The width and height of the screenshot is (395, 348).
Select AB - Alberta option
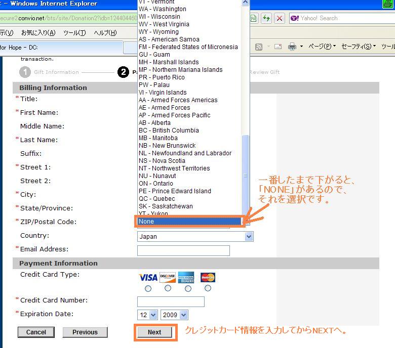coord(189,123)
